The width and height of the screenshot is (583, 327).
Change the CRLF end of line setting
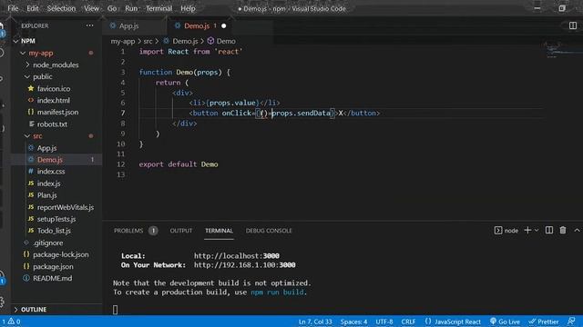408,322
